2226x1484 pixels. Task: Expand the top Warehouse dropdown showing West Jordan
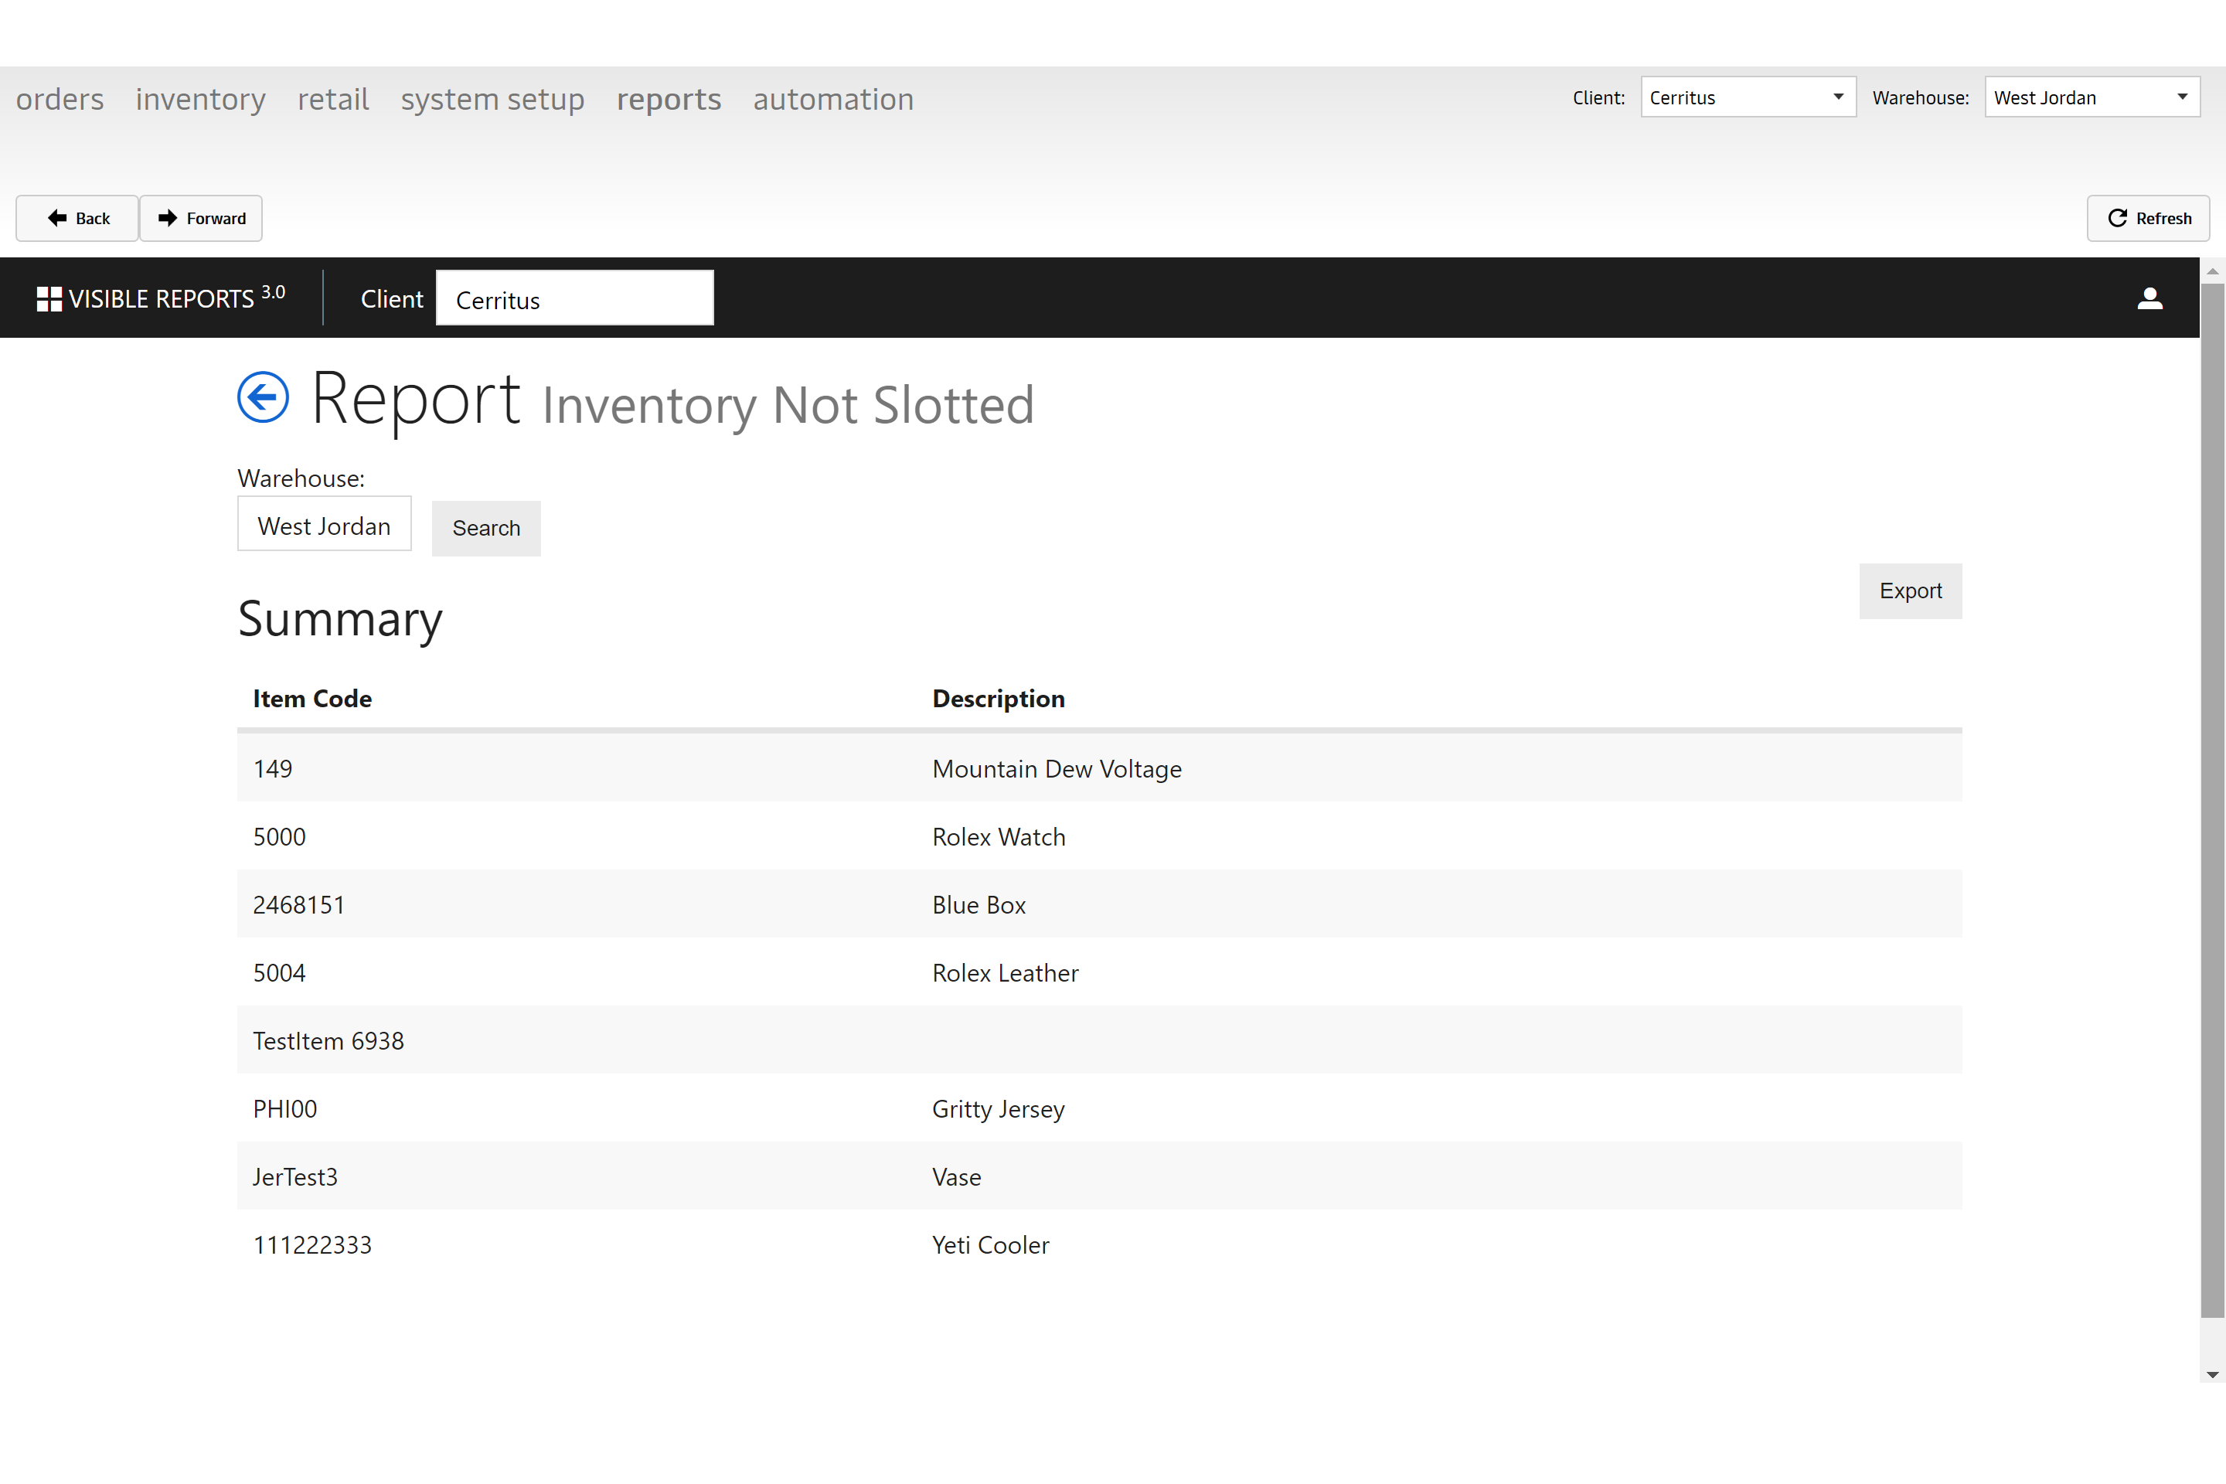[2092, 97]
